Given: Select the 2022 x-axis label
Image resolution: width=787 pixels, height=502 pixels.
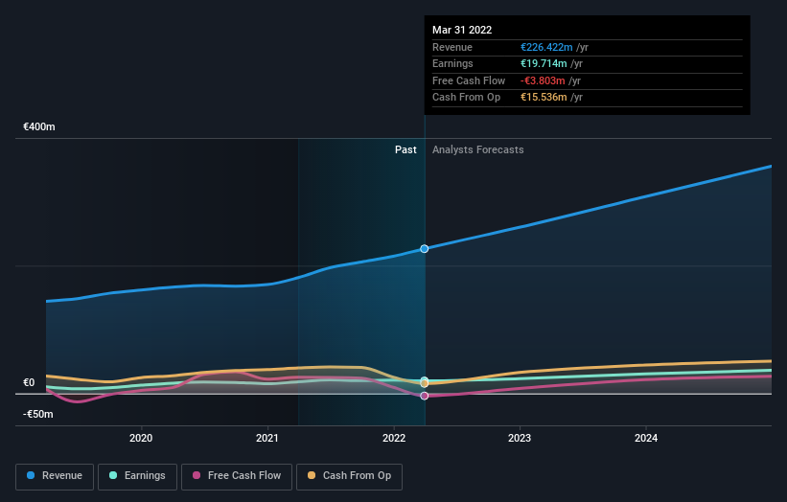Looking at the screenshot, I should click(394, 438).
